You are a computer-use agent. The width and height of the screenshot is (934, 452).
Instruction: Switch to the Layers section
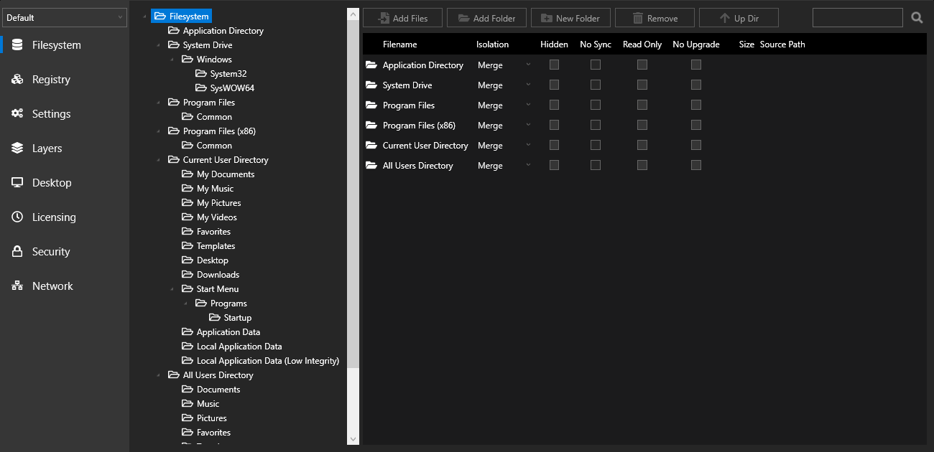(47, 148)
